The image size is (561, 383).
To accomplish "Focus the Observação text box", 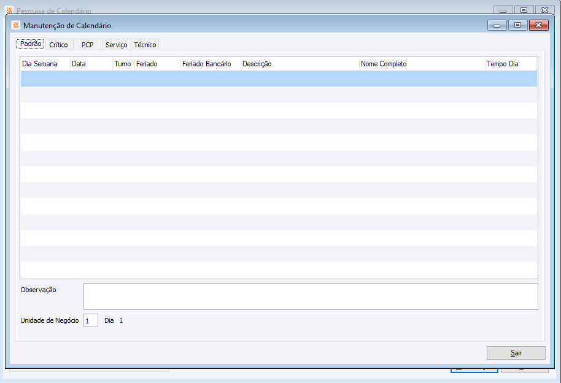I will coord(311,296).
